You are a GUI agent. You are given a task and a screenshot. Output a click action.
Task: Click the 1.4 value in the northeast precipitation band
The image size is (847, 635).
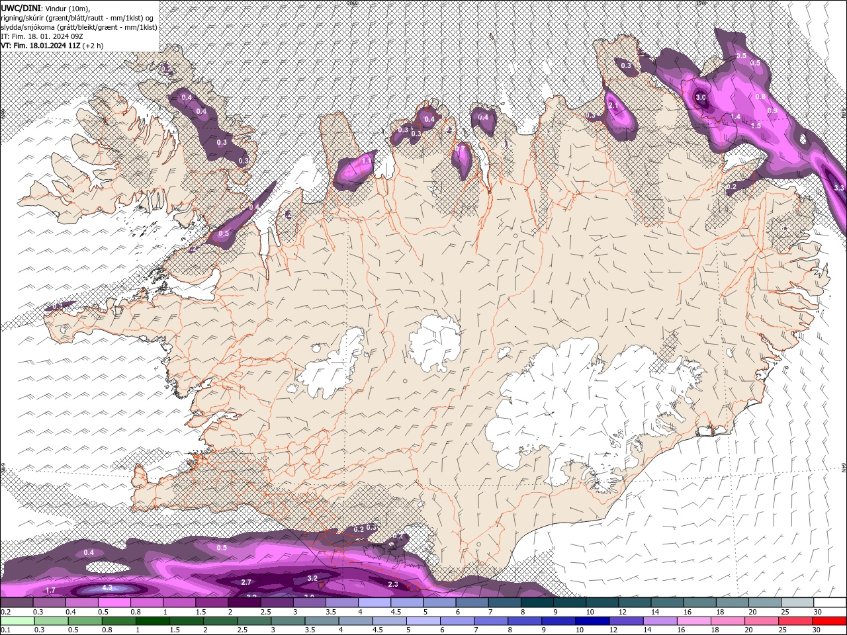point(735,116)
